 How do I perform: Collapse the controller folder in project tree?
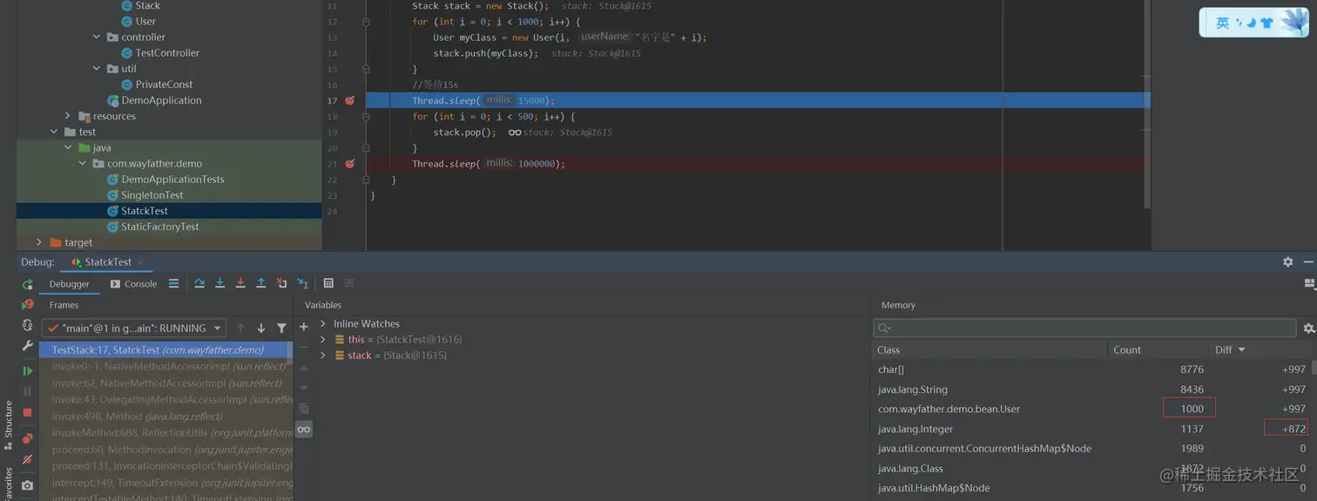tap(97, 37)
